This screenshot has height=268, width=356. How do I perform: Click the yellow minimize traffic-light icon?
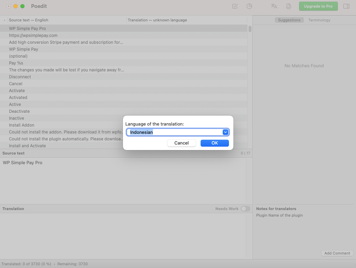[15, 6]
